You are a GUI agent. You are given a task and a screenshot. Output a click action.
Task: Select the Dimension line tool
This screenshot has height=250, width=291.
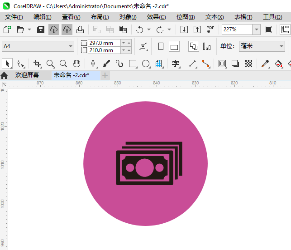[193, 64]
